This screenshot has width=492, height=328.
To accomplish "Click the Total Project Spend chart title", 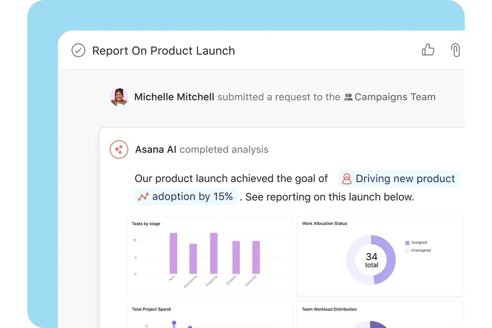I will (x=151, y=309).
